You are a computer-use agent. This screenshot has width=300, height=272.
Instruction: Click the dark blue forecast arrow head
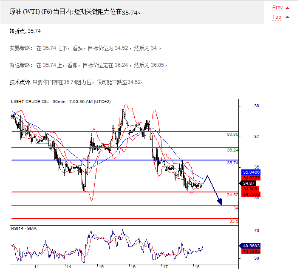[220, 202]
